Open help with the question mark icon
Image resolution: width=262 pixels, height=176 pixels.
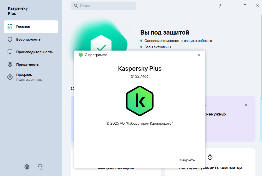[x=220, y=6]
